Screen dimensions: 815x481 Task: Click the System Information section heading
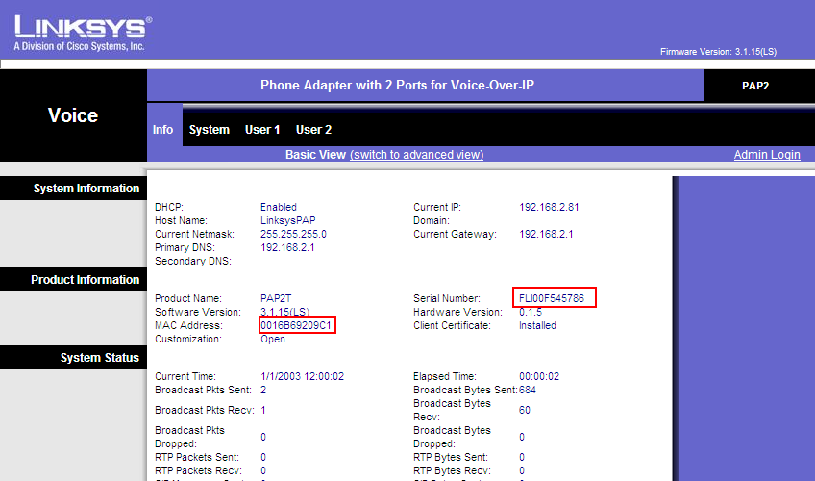(86, 189)
